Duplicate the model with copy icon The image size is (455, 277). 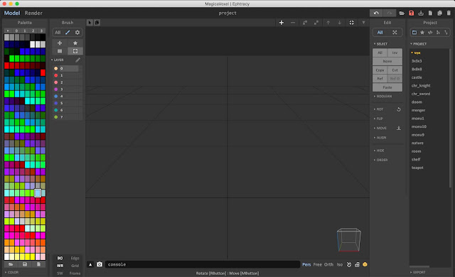(x=439, y=13)
